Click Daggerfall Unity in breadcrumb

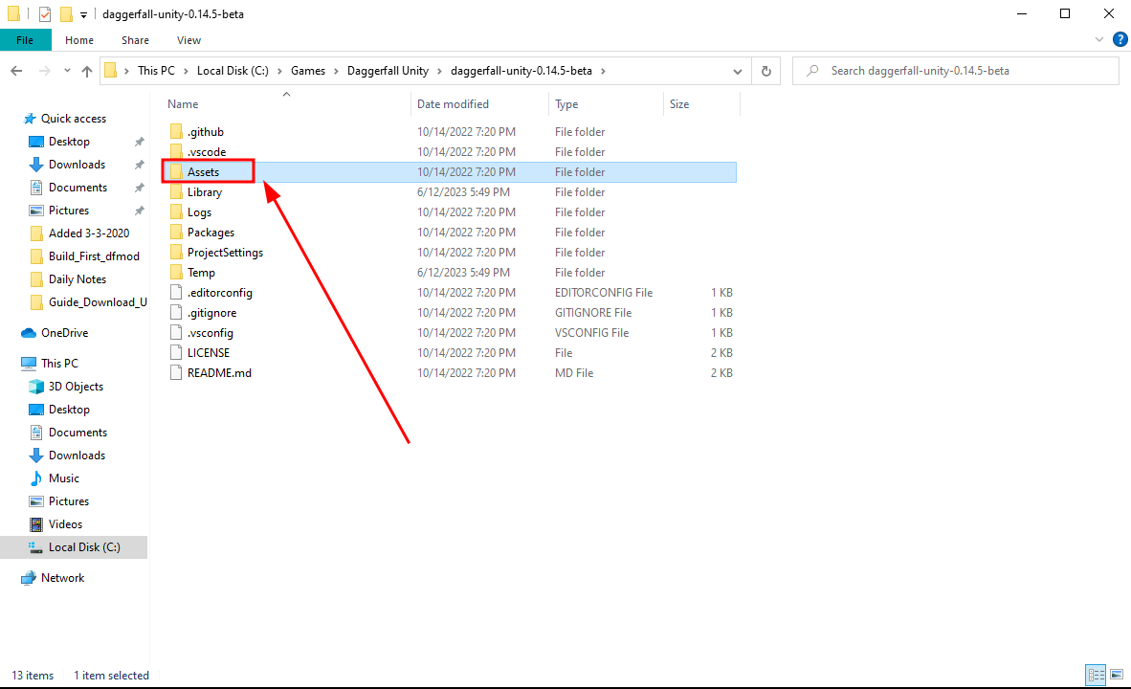point(388,71)
